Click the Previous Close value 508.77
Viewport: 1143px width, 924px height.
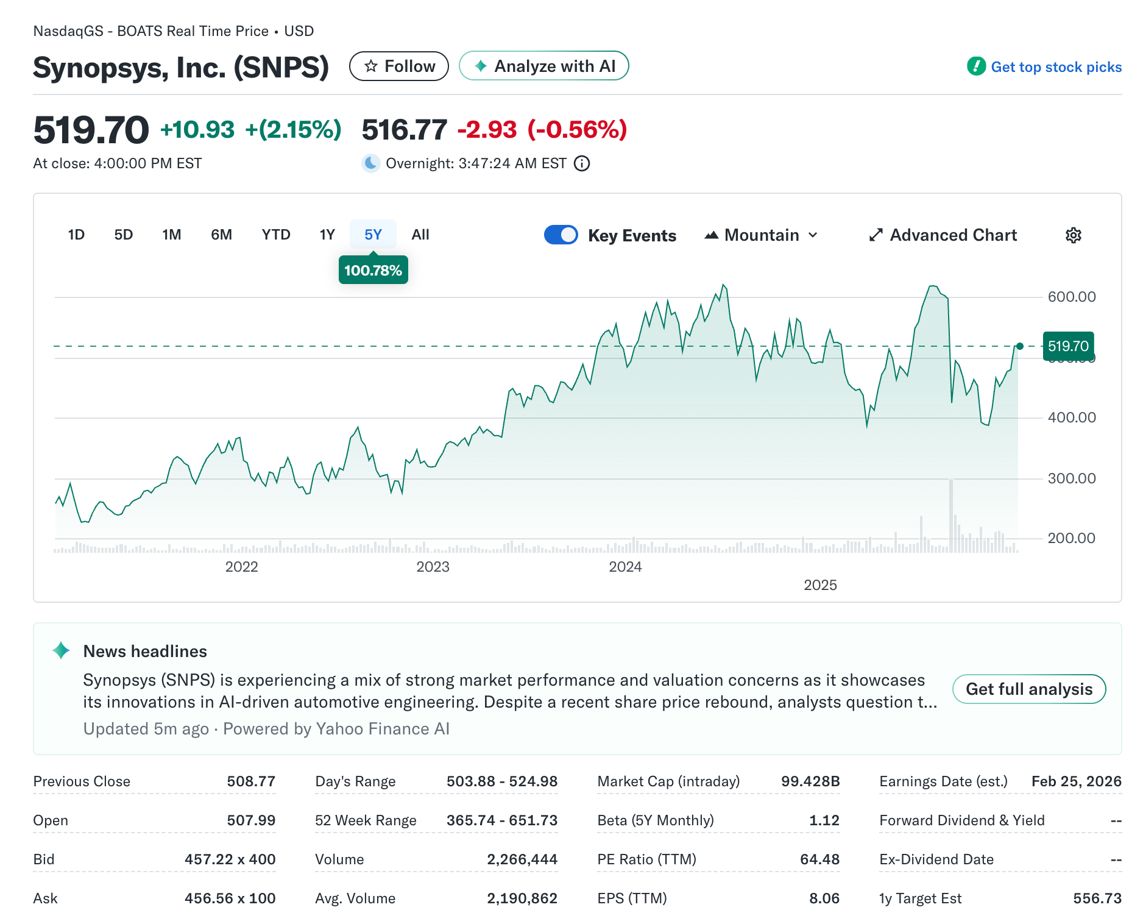[251, 781]
